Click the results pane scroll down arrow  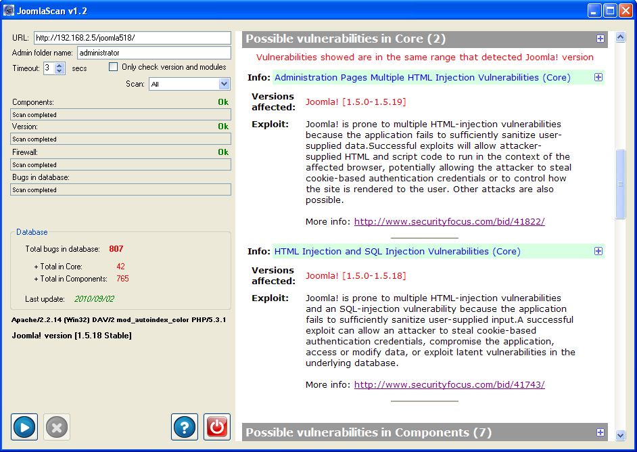pyautogui.click(x=620, y=435)
